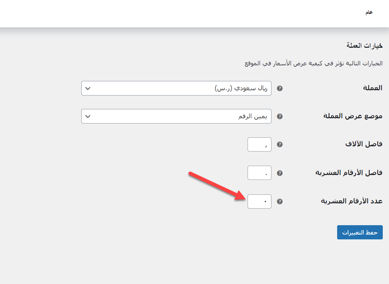Click the خيارات العملة section heading
The height and width of the screenshot is (284, 389).
tap(364, 46)
